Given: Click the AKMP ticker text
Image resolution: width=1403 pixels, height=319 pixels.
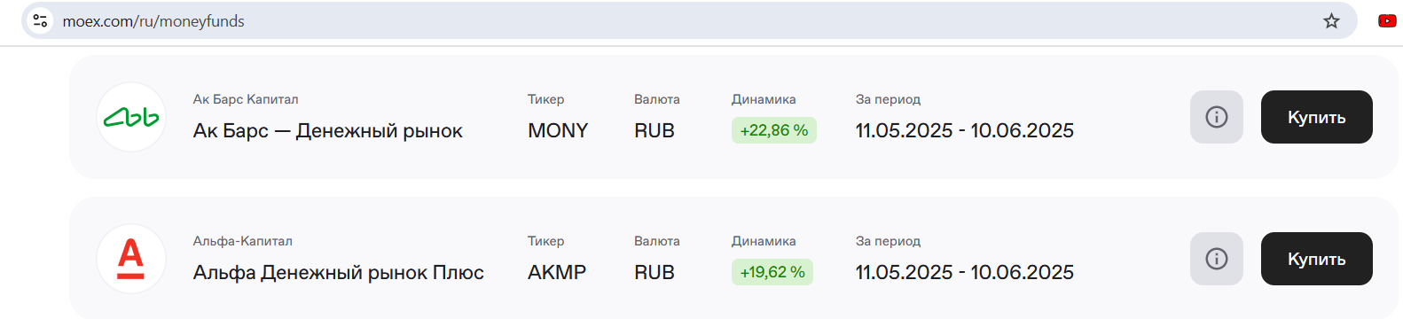Looking at the screenshot, I should point(557,273).
